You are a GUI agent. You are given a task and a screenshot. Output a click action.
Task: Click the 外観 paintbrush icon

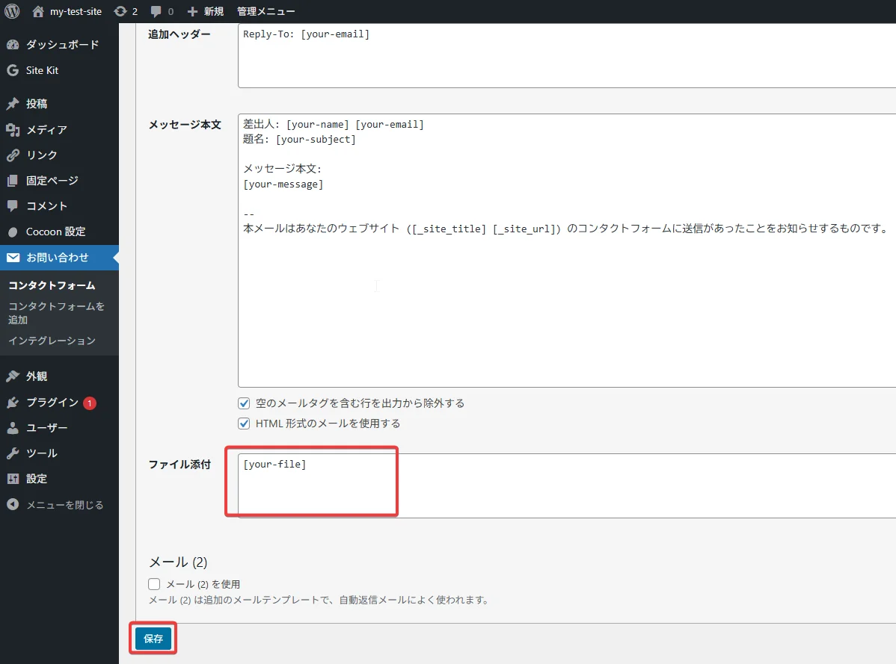(x=13, y=376)
